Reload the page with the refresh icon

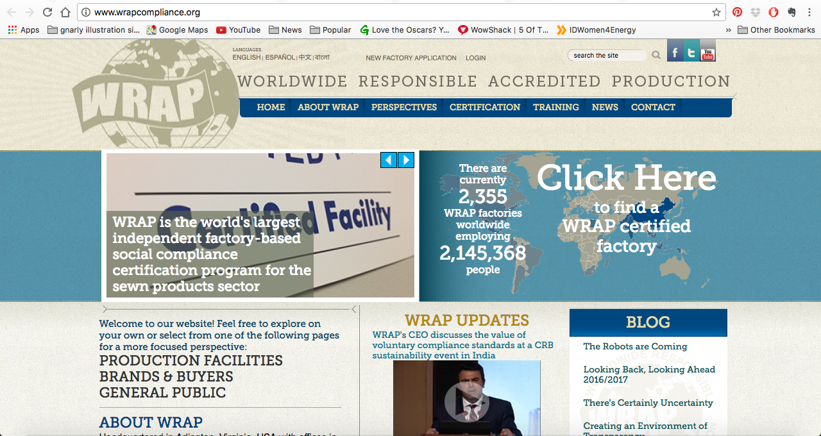tap(47, 12)
